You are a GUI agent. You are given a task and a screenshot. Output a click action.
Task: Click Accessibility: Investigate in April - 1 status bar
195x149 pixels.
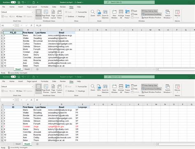(18, 148)
